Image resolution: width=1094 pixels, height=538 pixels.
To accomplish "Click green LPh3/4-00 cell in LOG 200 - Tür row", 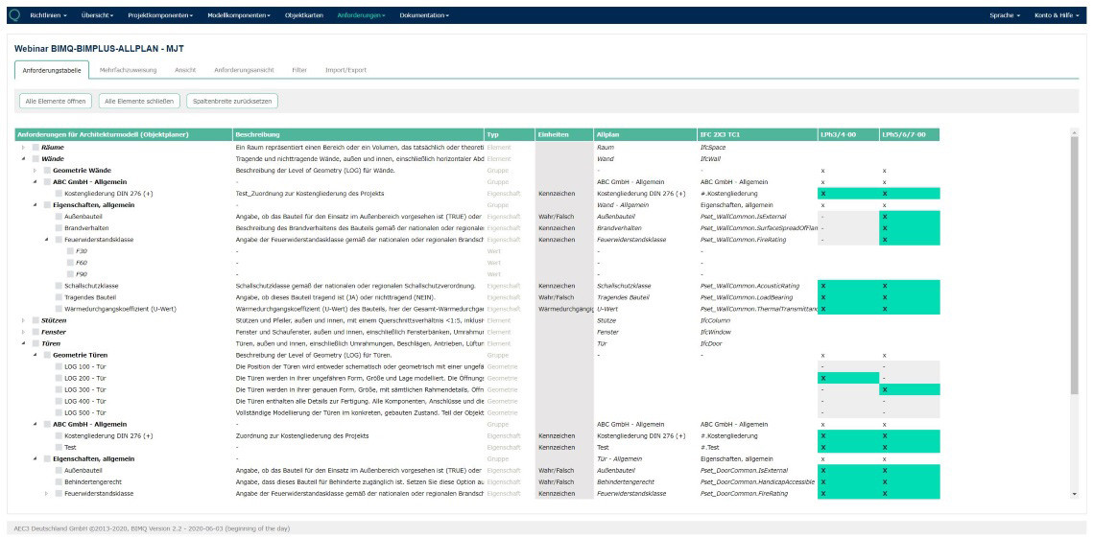I will (x=848, y=378).
